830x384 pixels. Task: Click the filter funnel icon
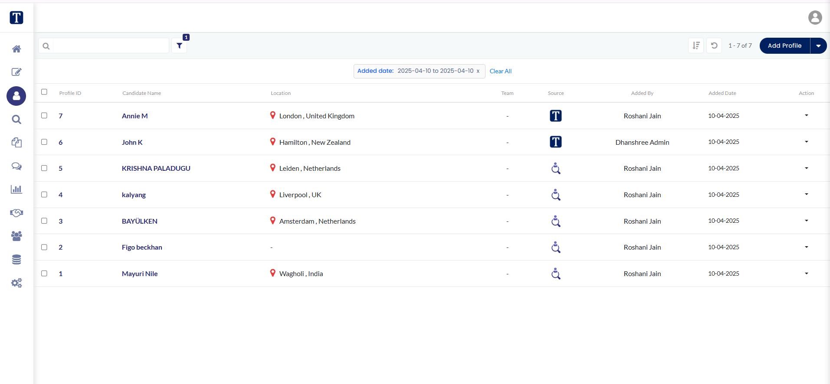(179, 46)
